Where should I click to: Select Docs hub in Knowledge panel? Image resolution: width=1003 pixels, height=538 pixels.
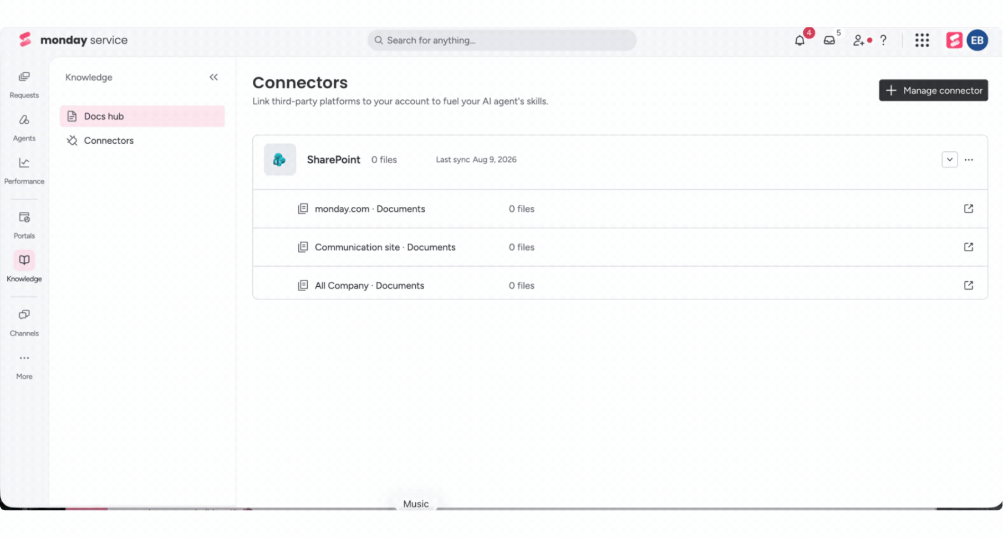pyautogui.click(x=142, y=116)
